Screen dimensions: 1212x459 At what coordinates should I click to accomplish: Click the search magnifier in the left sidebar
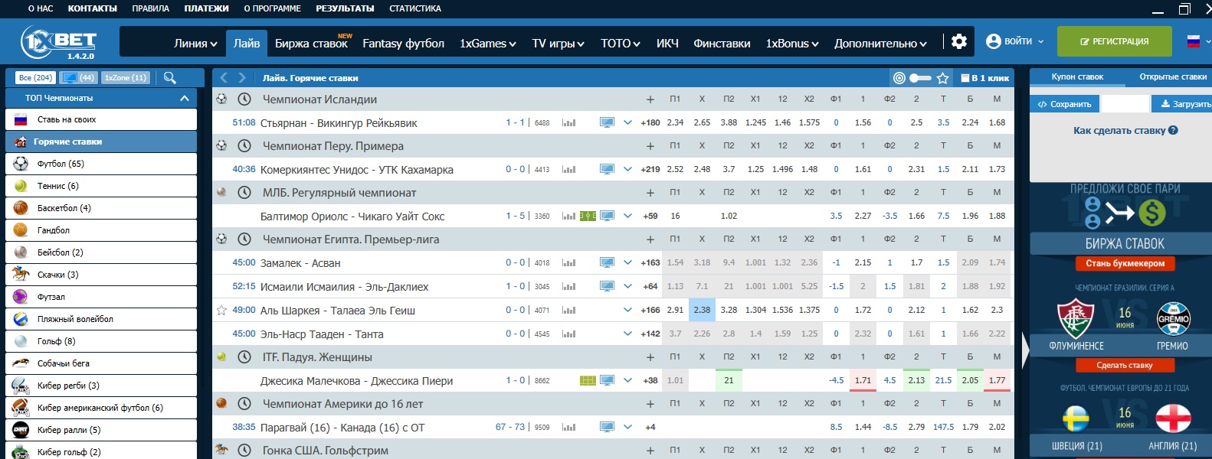pos(170,78)
